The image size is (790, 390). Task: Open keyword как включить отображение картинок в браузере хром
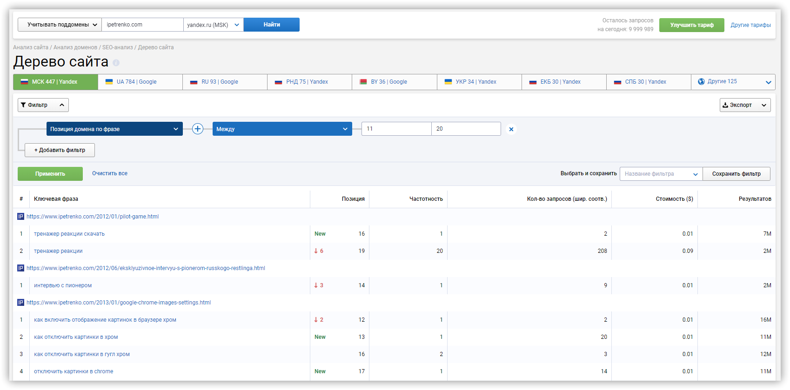tap(105, 320)
